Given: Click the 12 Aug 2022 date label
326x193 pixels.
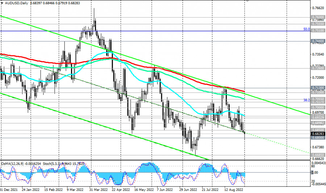Looking at the screenshot, I should coord(234,189).
